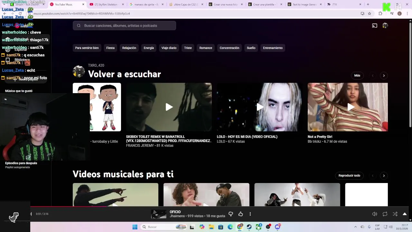The image size is (412, 232).
Task: Play the Not a Pretty Girl thumbnail
Action: (348, 107)
